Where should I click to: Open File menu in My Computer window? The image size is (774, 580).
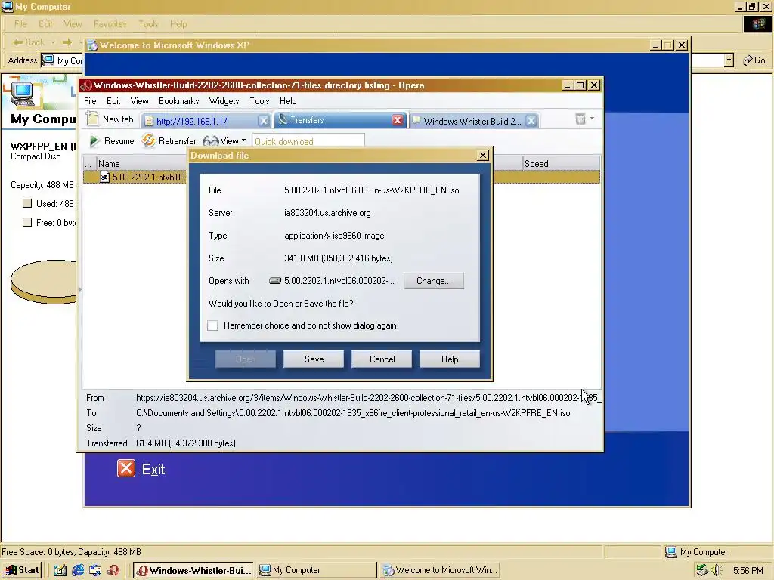pyautogui.click(x=20, y=23)
